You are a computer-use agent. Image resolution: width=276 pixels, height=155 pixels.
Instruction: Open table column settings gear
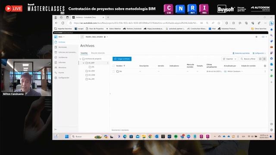(x=265, y=66)
